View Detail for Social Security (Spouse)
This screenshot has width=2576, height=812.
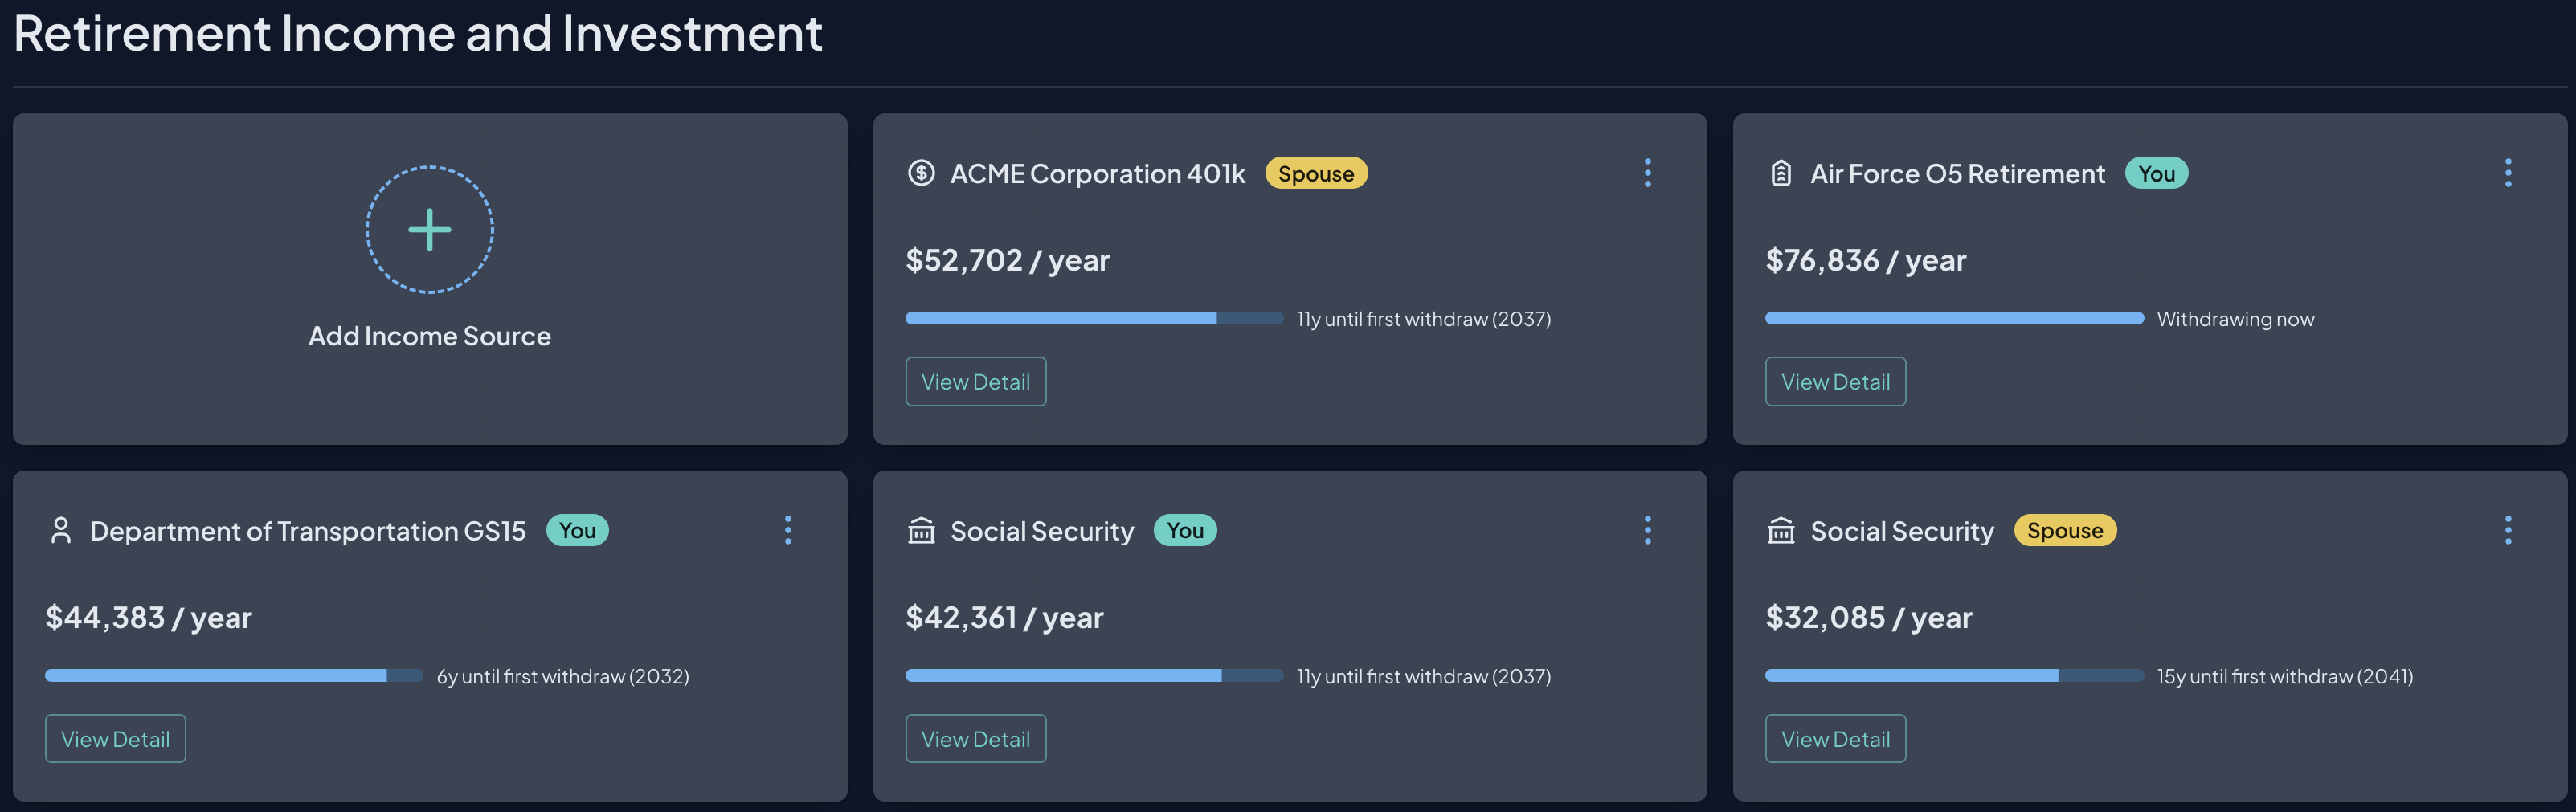click(1835, 738)
